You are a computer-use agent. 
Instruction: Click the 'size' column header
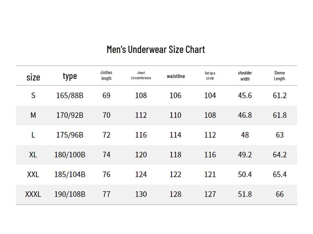click(x=33, y=77)
